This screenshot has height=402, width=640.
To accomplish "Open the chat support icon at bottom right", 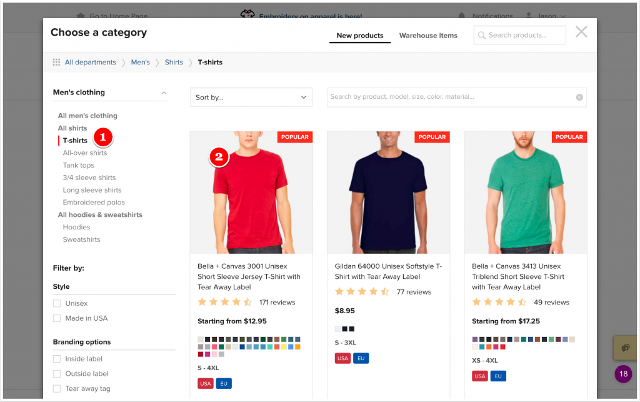I will point(625,348).
